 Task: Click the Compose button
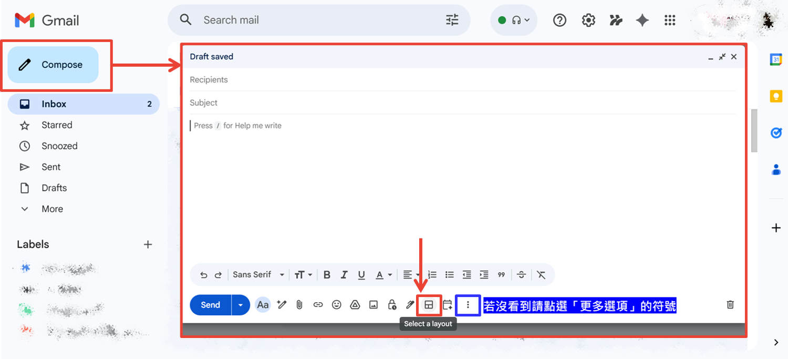point(54,65)
